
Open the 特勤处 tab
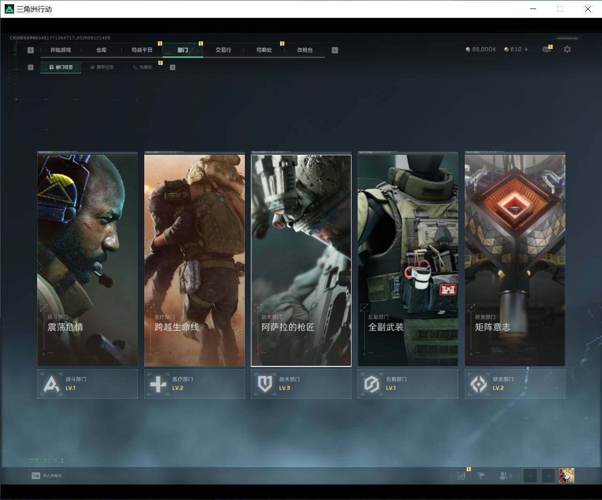[x=264, y=50]
